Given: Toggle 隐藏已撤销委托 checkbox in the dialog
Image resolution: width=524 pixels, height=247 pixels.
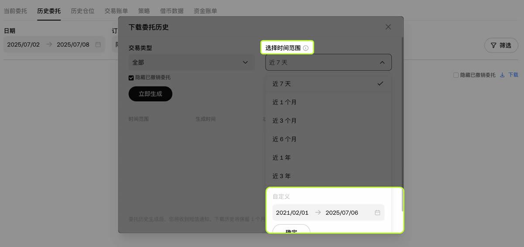Looking at the screenshot, I should tap(131, 78).
